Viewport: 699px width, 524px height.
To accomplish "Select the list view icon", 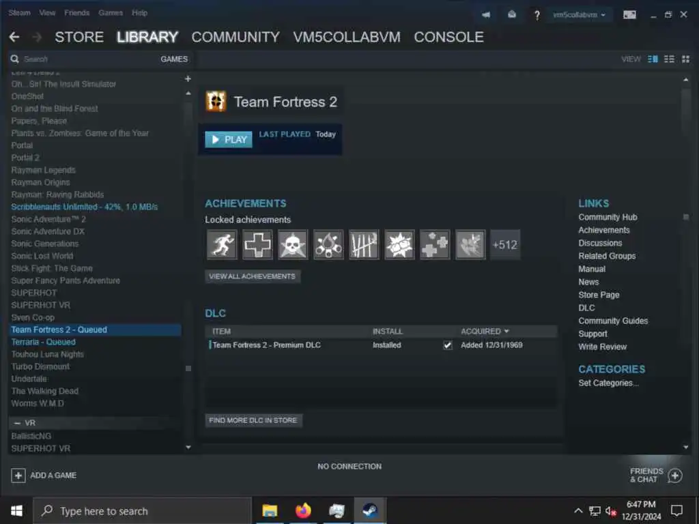I will click(x=669, y=59).
